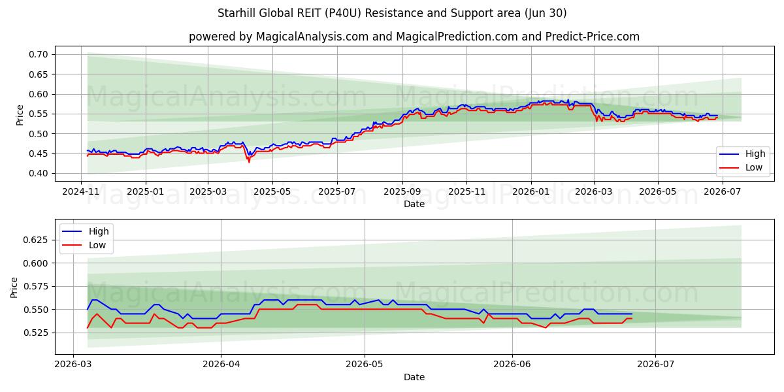Screen dimensions: 784x392
Task: Click the top chart's 'Price' axis label
Action: pyautogui.click(x=20, y=115)
